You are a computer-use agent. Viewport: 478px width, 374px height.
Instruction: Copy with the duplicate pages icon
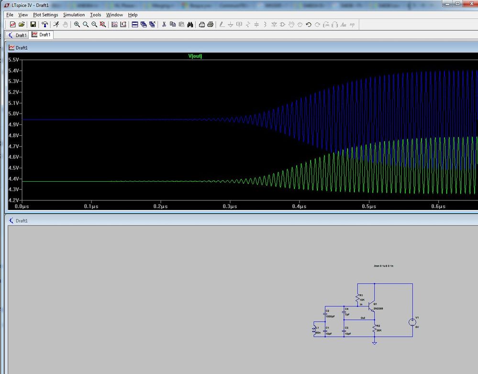[173, 24]
